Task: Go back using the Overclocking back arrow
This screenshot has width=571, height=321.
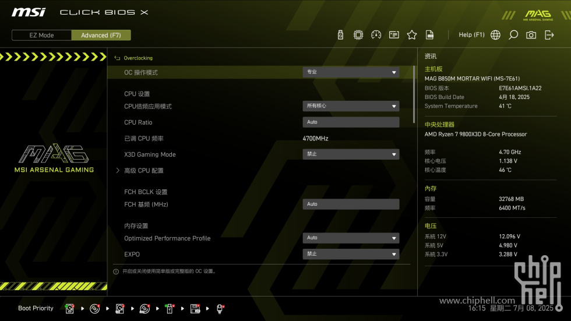Action: click(x=117, y=58)
